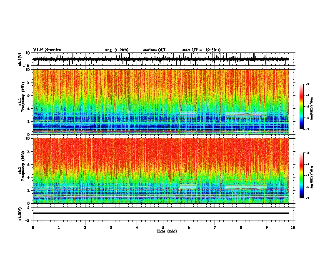
Task: Click time-axis tick label "4"
Action: (x=137, y=227)
